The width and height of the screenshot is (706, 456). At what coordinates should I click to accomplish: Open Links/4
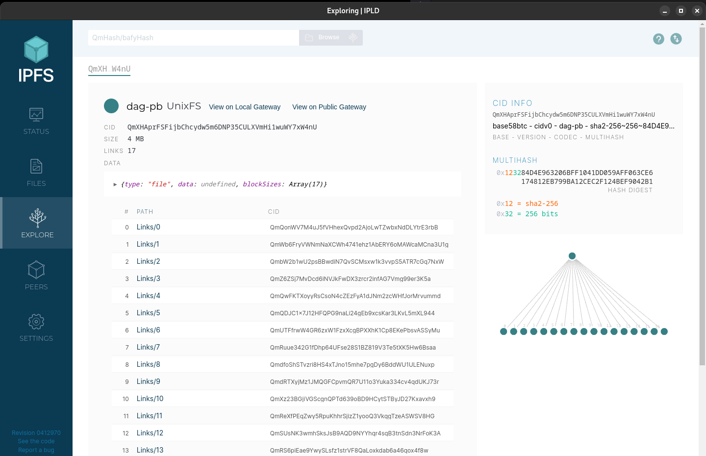tap(149, 296)
